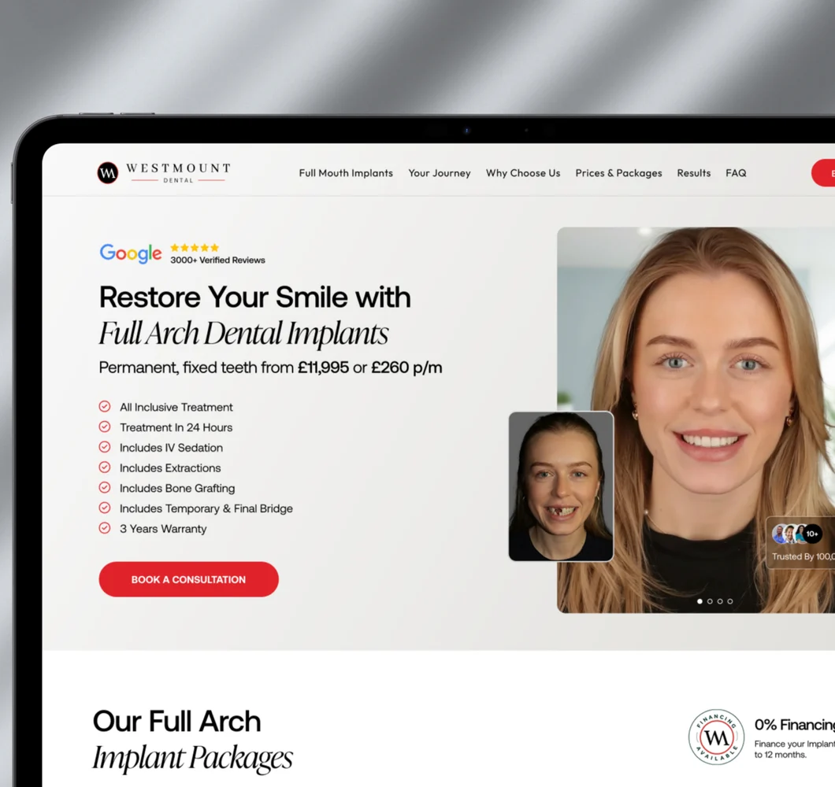
Task: Navigate to Prices & Packages
Action: pyautogui.click(x=618, y=173)
